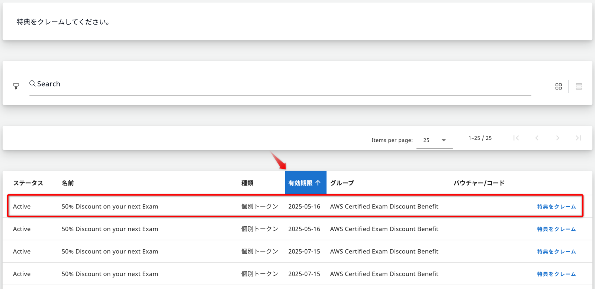The image size is (595, 289).
Task: Sort by 種類 column header
Action: (x=247, y=183)
